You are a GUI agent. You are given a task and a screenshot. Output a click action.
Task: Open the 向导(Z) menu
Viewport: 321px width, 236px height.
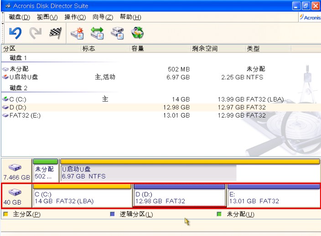point(103,17)
